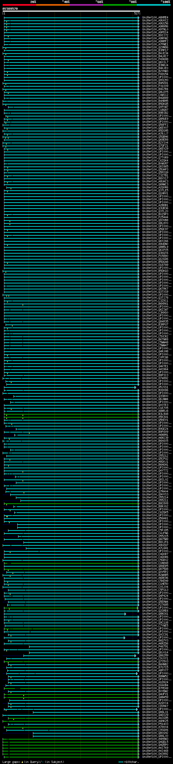Choose the UniRef100_Q8I865 label
The height and width of the screenshot is (764, 173).
[x=155, y=166]
